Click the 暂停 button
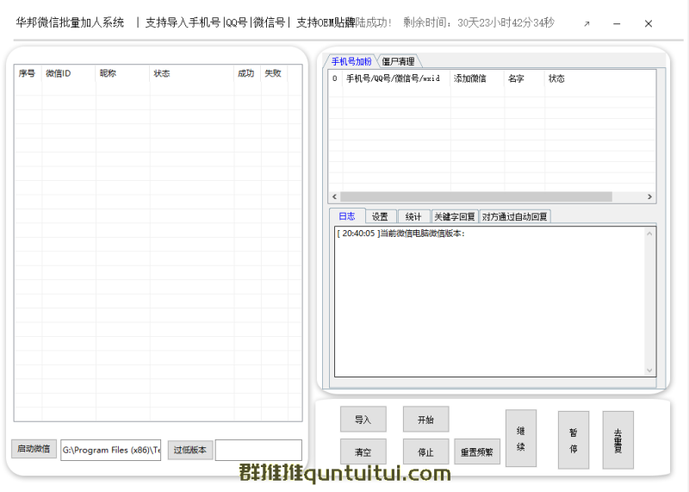689x492 pixels. [x=574, y=439]
